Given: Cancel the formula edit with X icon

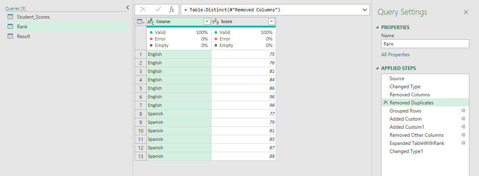Looking at the screenshot, I should click(x=143, y=10).
